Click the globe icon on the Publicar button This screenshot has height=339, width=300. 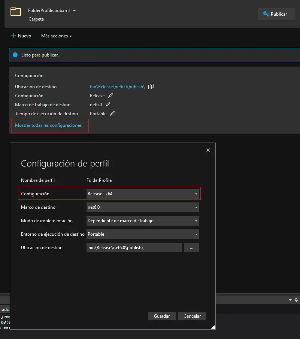266,14
